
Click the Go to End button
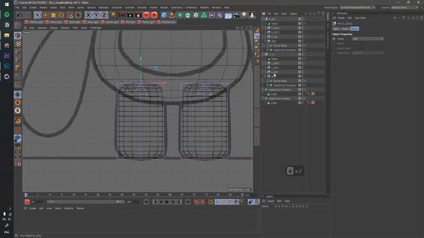(x=187, y=202)
